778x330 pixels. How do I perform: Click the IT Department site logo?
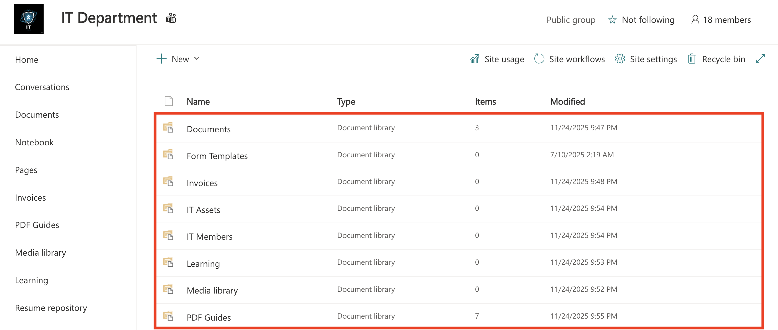[28, 19]
